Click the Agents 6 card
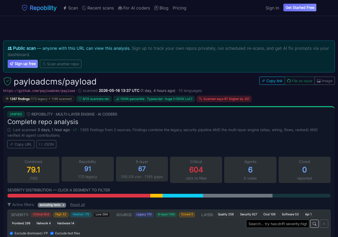This screenshot has width=338, height=237. pyautogui.click(x=250, y=170)
